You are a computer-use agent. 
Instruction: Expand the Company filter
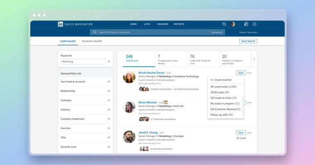(109, 100)
